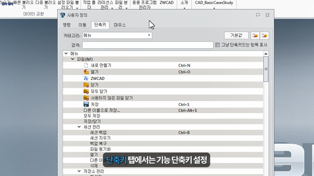Click the chat bubble icon in dialog title bar
The height and width of the screenshot is (176, 314).
click(258, 15)
